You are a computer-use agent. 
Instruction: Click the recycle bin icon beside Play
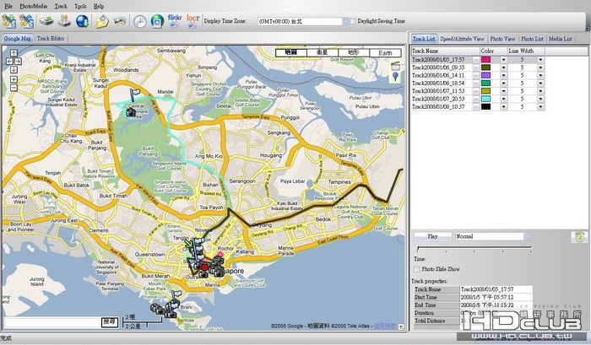coord(579,237)
